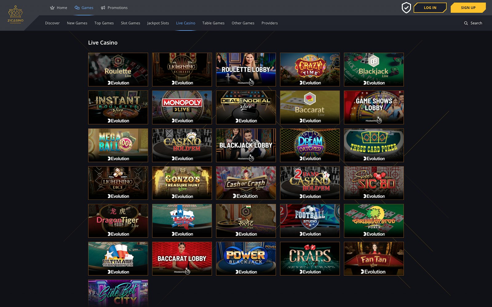Launch the Crazy Time game
Screen dimensions: 492x307
(x=310, y=69)
